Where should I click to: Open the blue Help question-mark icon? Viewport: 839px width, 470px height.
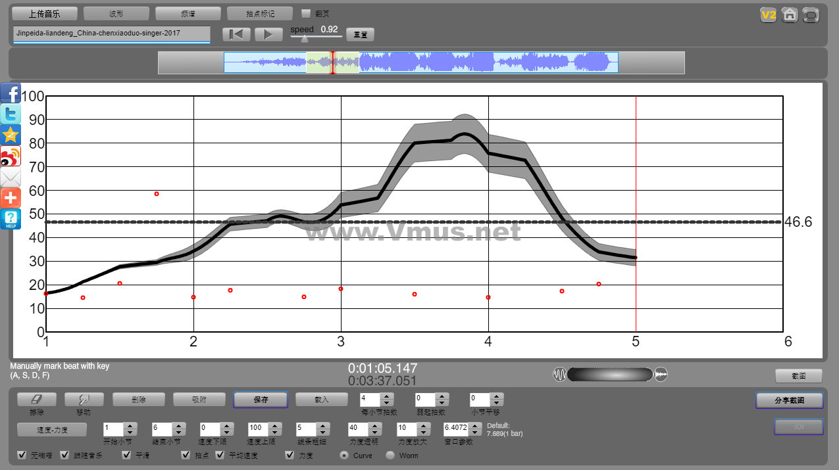pos(11,220)
